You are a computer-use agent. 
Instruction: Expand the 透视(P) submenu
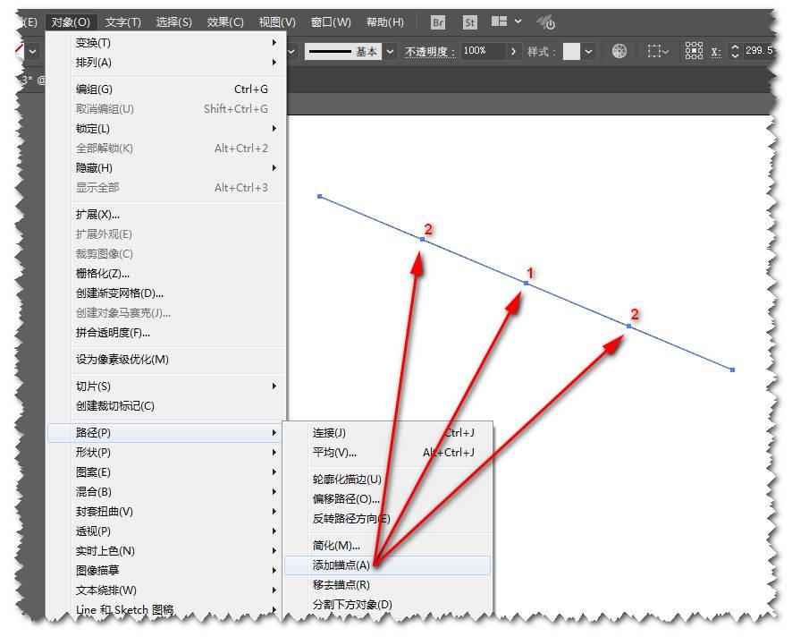166,531
